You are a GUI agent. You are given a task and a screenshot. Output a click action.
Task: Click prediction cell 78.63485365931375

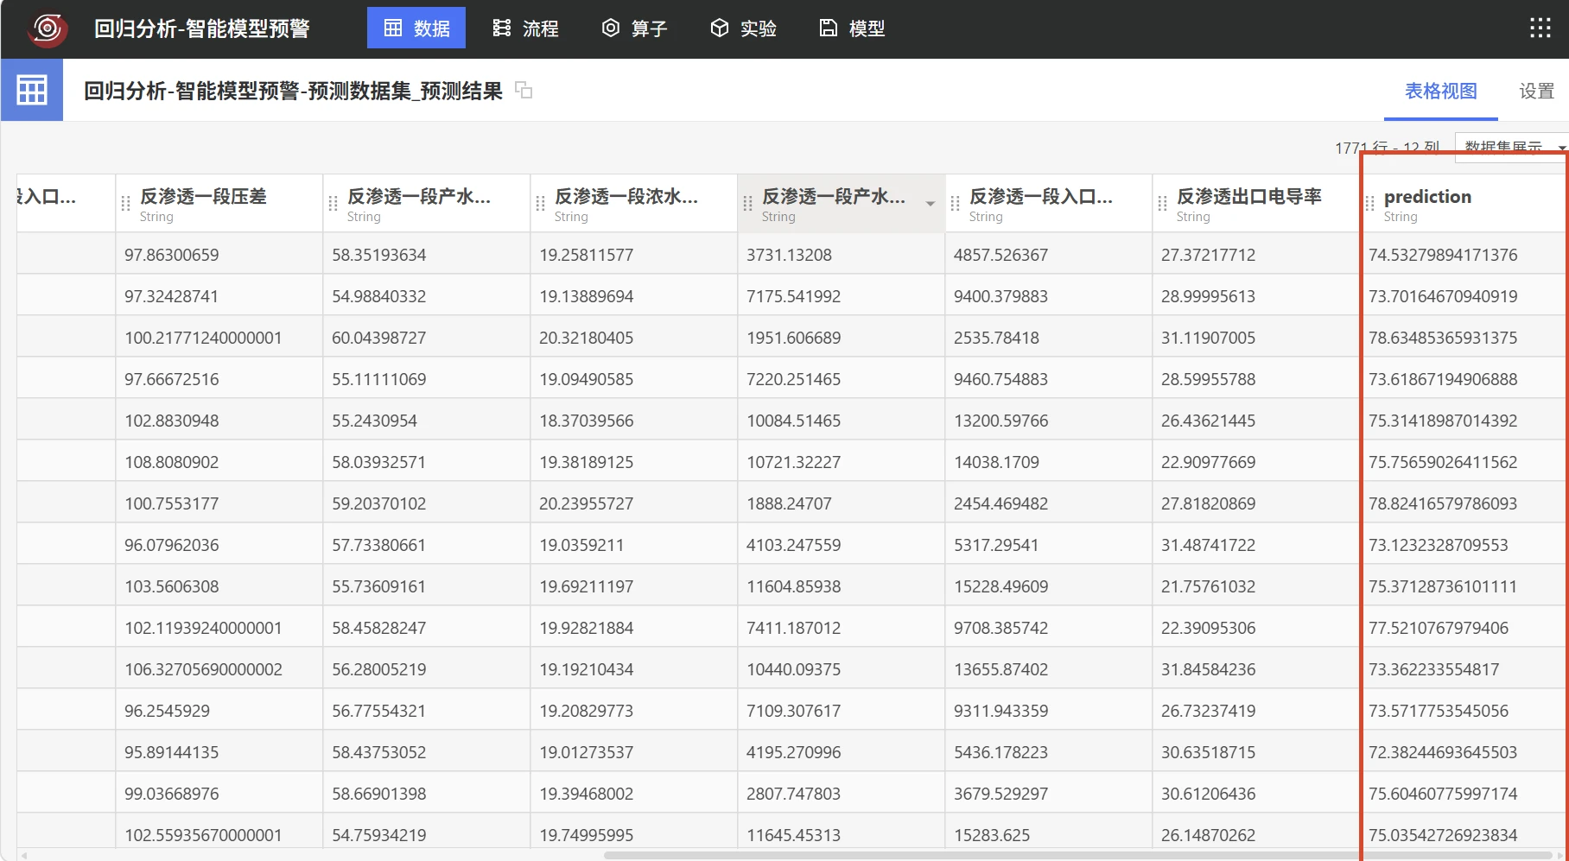[x=1464, y=338]
